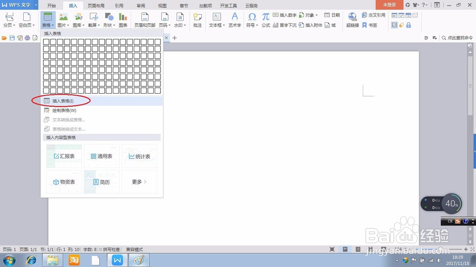Screen dimensions: 476x267
Task: Click the eraser icon in form controls
Action: [401, 25]
